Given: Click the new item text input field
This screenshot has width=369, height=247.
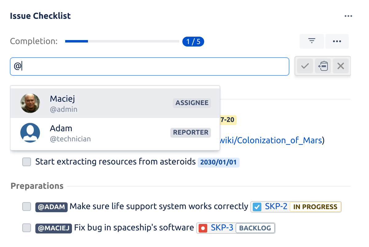Looking at the screenshot, I should coord(150,67).
